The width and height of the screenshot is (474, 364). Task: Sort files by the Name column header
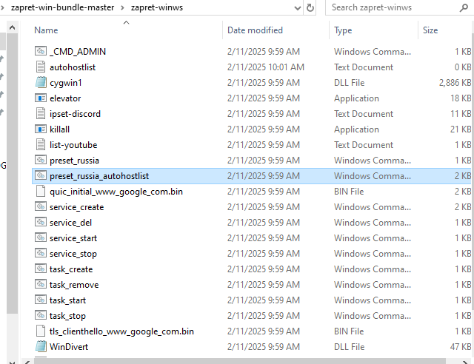point(46,30)
